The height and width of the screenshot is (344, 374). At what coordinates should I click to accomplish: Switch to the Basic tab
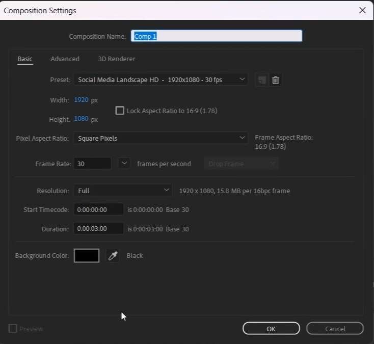coord(25,59)
